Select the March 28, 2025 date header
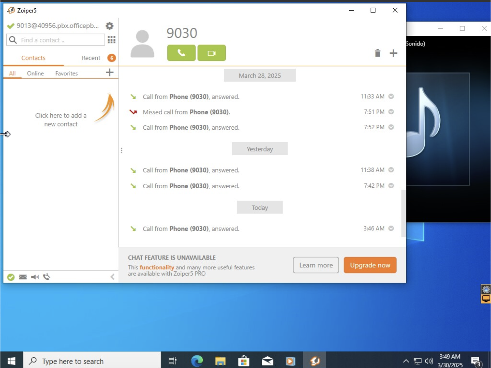The height and width of the screenshot is (368, 491). (260, 76)
